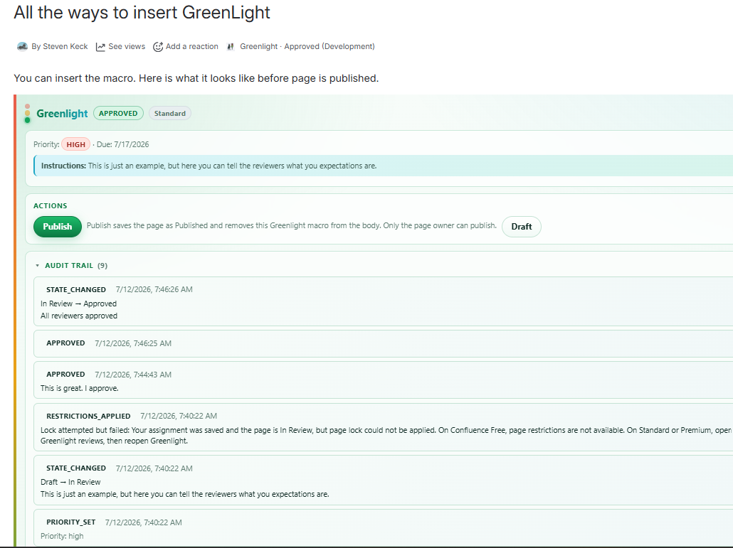Viewport: 733px width, 548px height.
Task: Click the Greenlight status icon in byline
Action: click(231, 47)
